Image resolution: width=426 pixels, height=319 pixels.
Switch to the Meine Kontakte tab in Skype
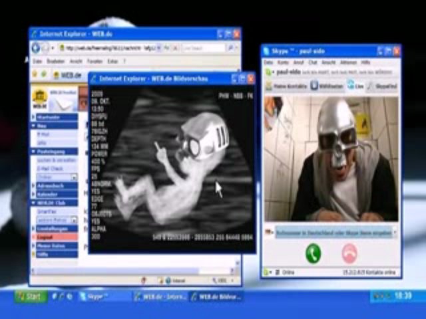pos(286,86)
